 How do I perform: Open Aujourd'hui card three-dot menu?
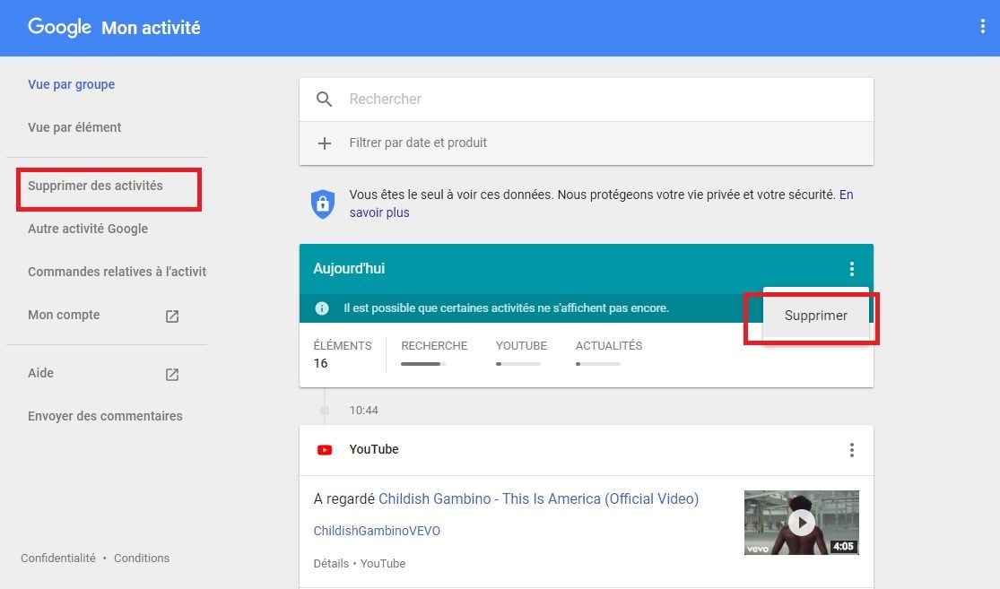click(x=851, y=269)
